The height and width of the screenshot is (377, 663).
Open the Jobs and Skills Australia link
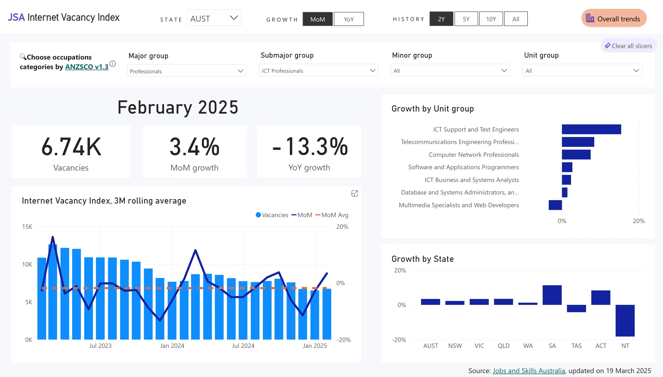click(x=529, y=370)
